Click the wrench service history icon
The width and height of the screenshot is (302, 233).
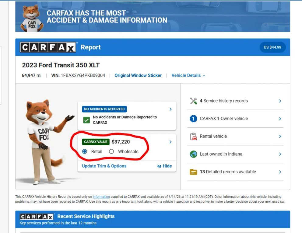193,101
